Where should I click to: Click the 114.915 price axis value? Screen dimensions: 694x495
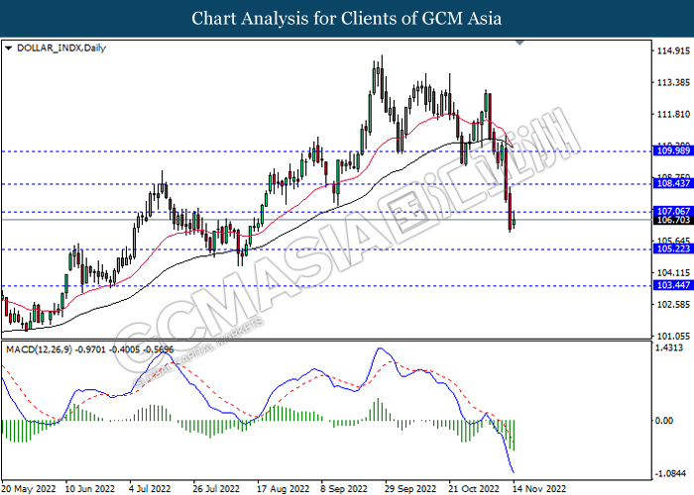point(673,50)
